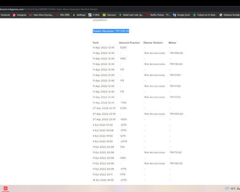Click the TRY130.00 amount on 11 Ağu 2022
The height and width of the screenshot is (192, 240).
[x=176, y=64]
